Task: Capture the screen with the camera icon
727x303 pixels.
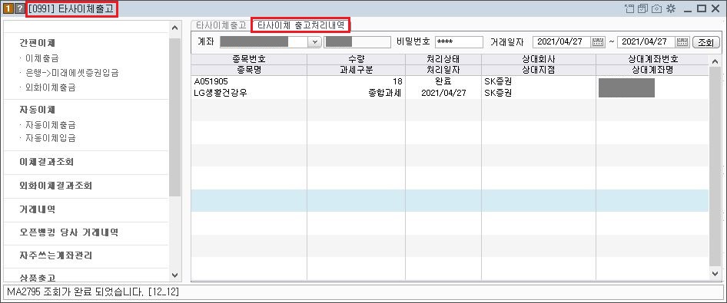Action: tap(656, 8)
